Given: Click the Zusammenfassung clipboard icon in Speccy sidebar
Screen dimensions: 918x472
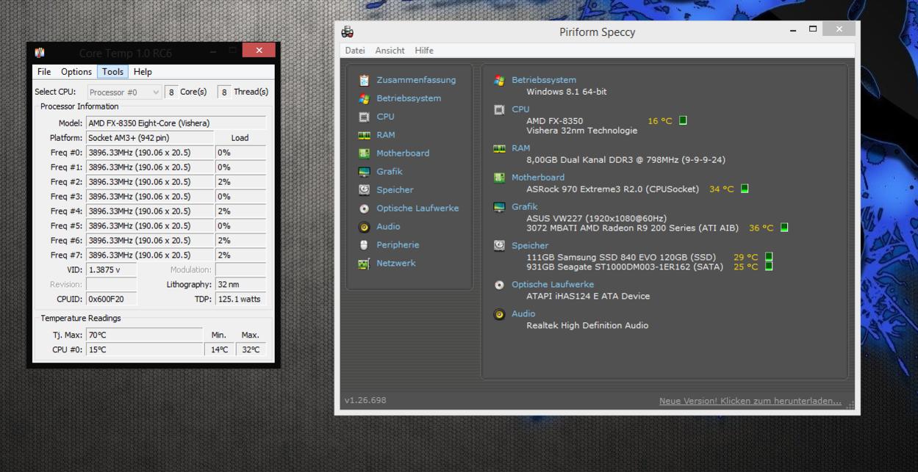Looking at the screenshot, I should (x=364, y=80).
